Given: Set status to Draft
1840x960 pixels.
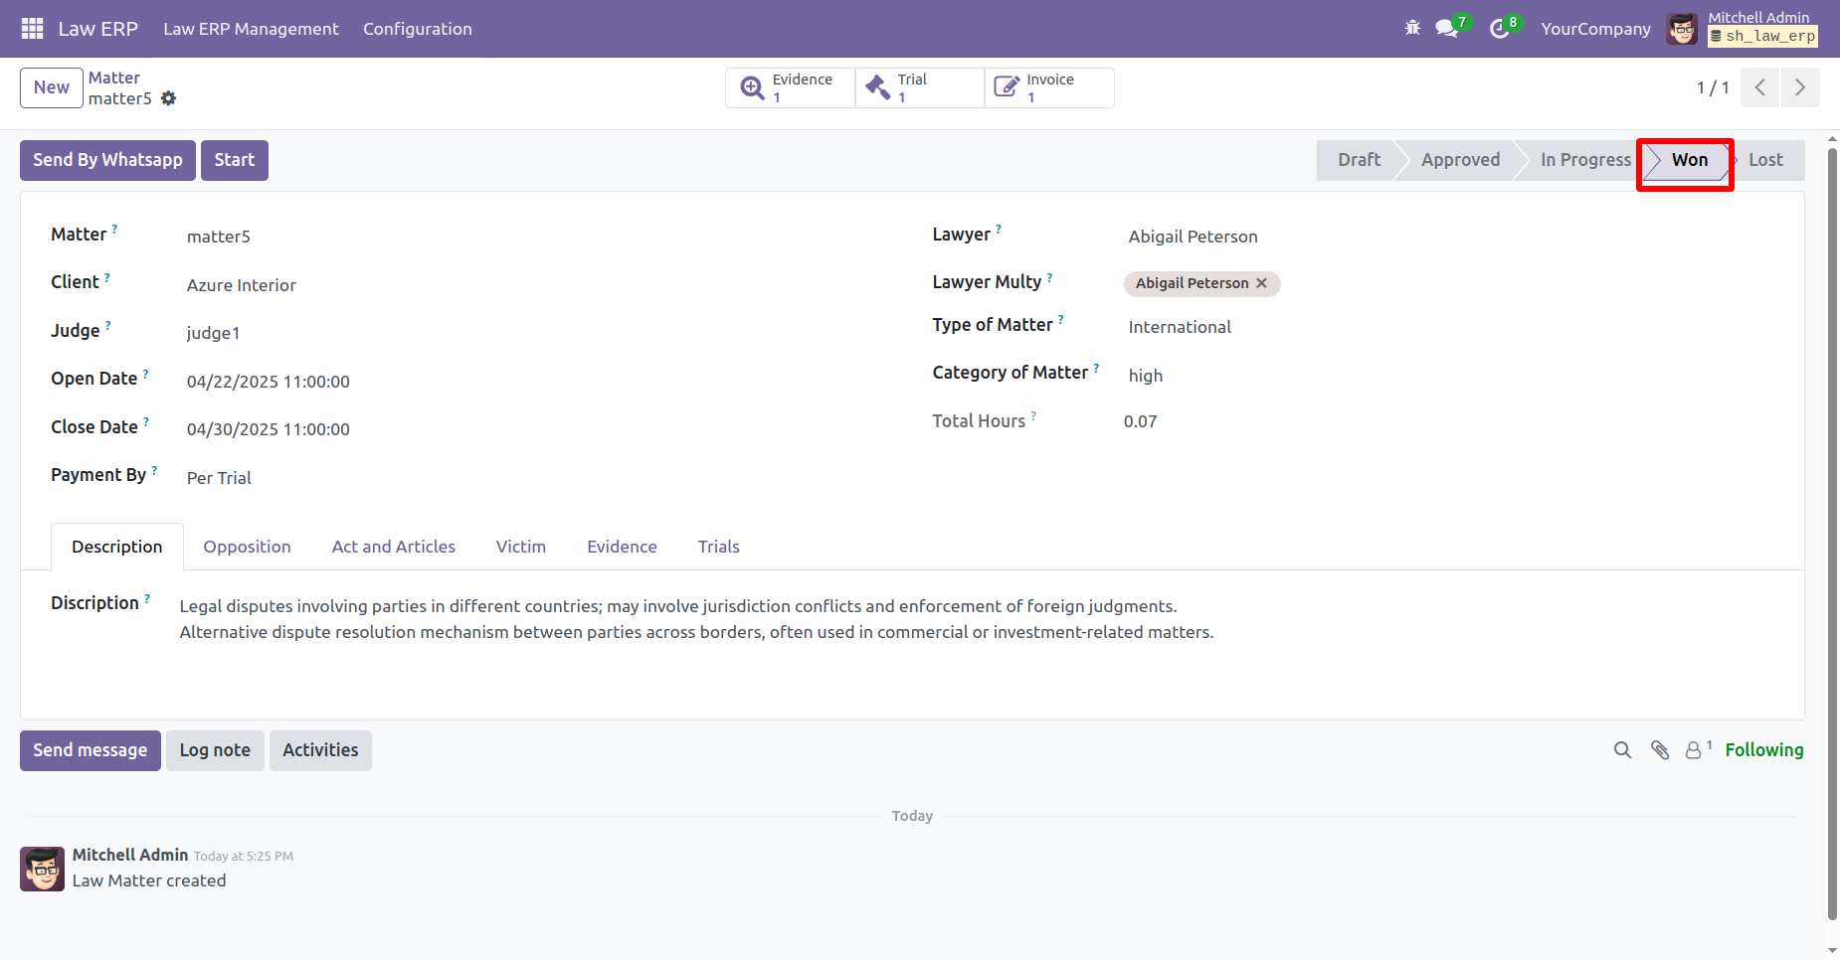Looking at the screenshot, I should (x=1359, y=160).
